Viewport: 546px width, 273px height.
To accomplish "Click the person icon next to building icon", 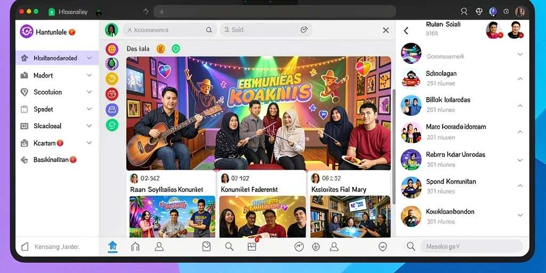I will click(159, 246).
